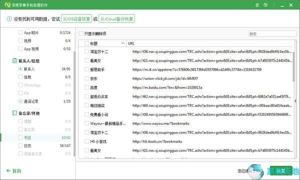Click the info icon beside 没有找到可用数据

(9, 18)
